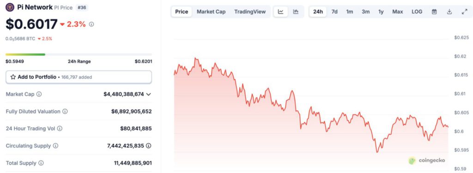Toggle the LOG scale option
This screenshot has width=473, height=173.
click(417, 12)
